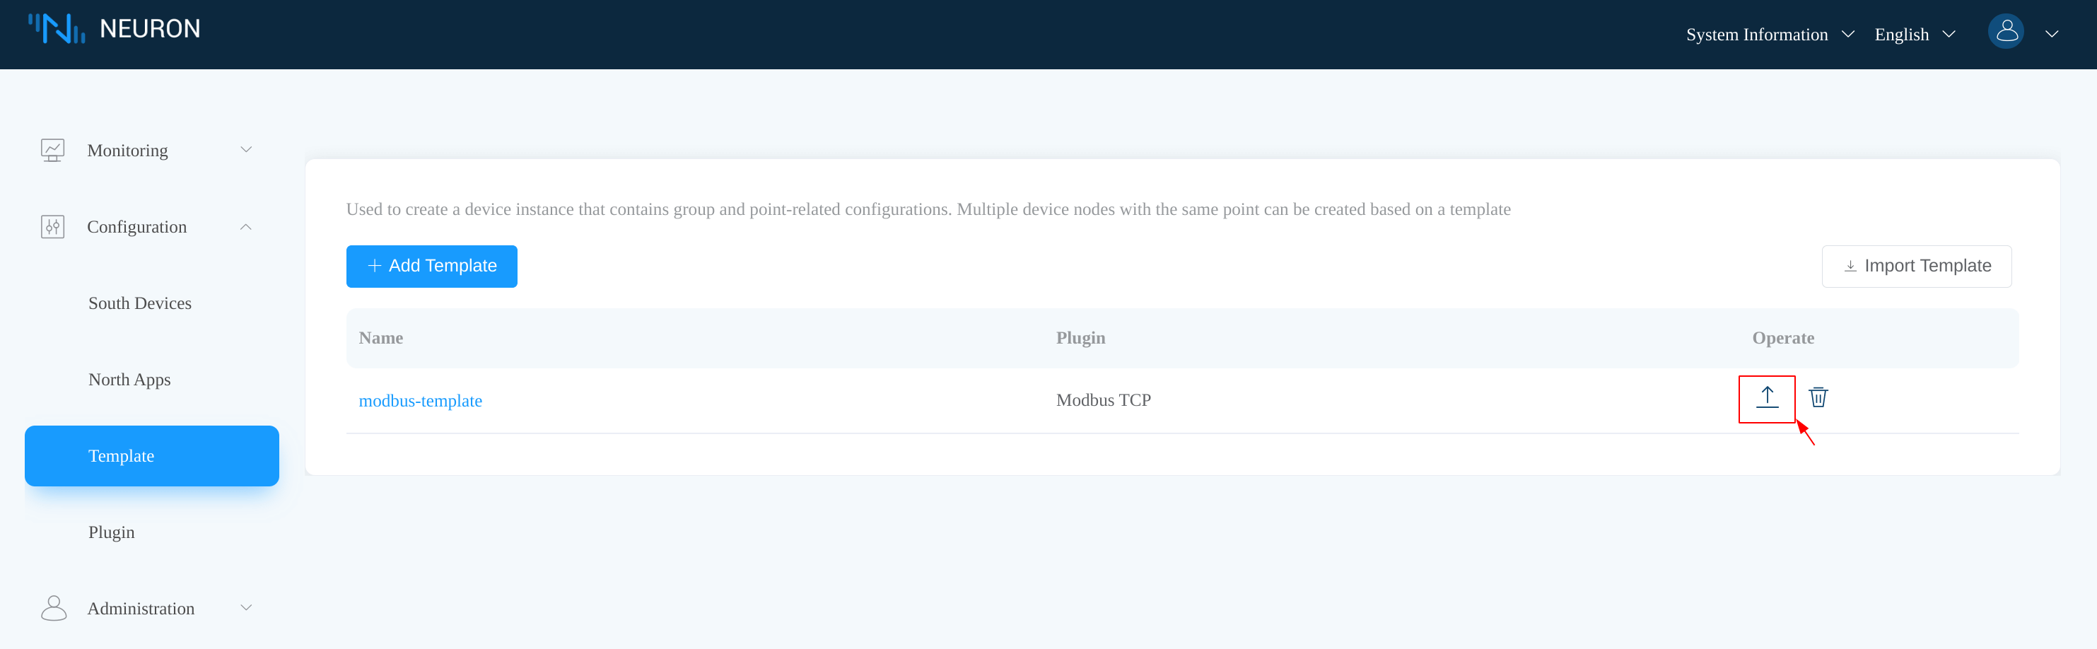
Task: Open the English language dropdown
Action: click(1914, 34)
